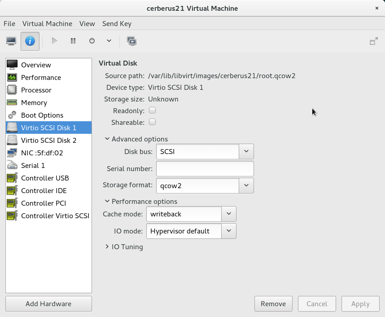
Task: Power on the virtual machine
Action: click(54, 41)
